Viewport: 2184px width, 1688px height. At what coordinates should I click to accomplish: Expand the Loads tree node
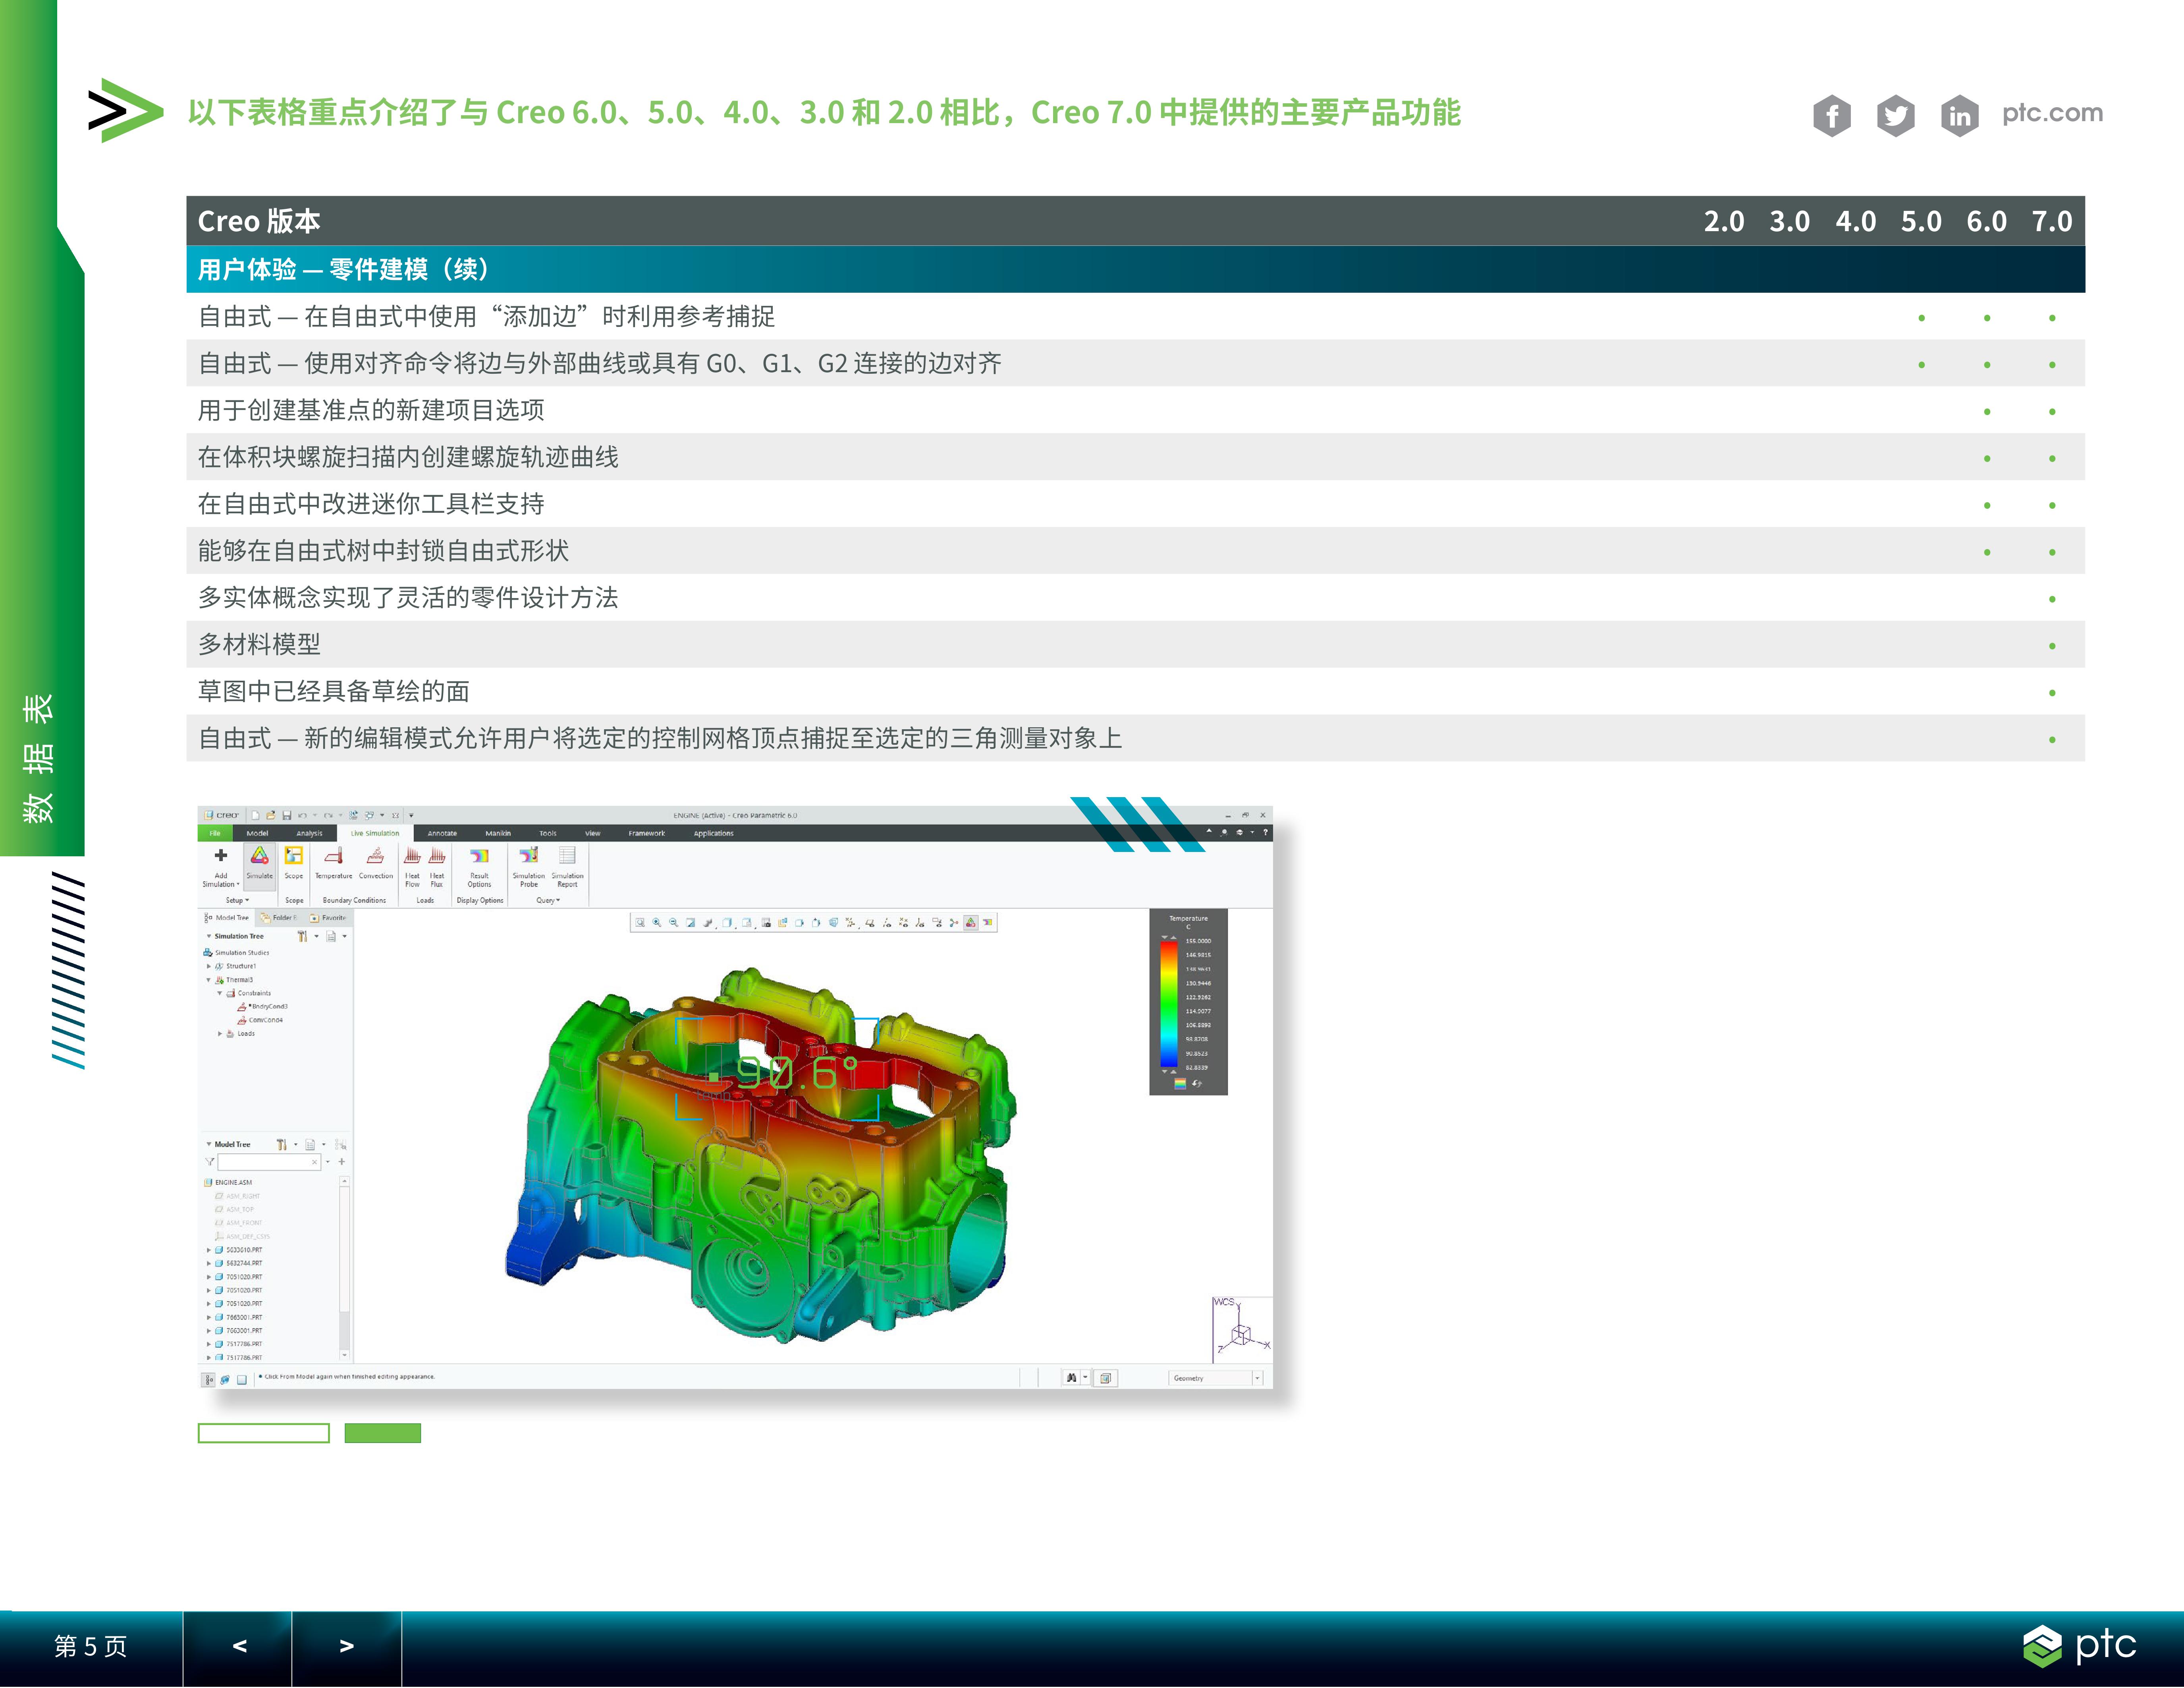point(219,1034)
